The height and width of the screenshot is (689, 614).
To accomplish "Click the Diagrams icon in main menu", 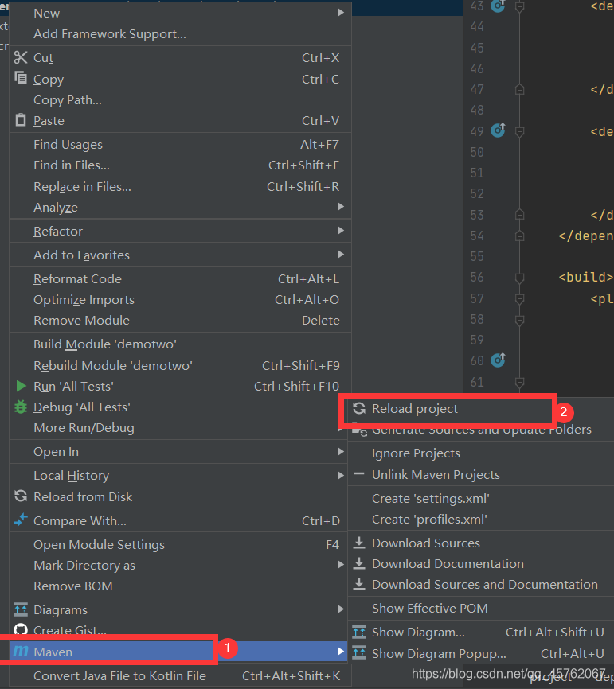I will 21,609.
